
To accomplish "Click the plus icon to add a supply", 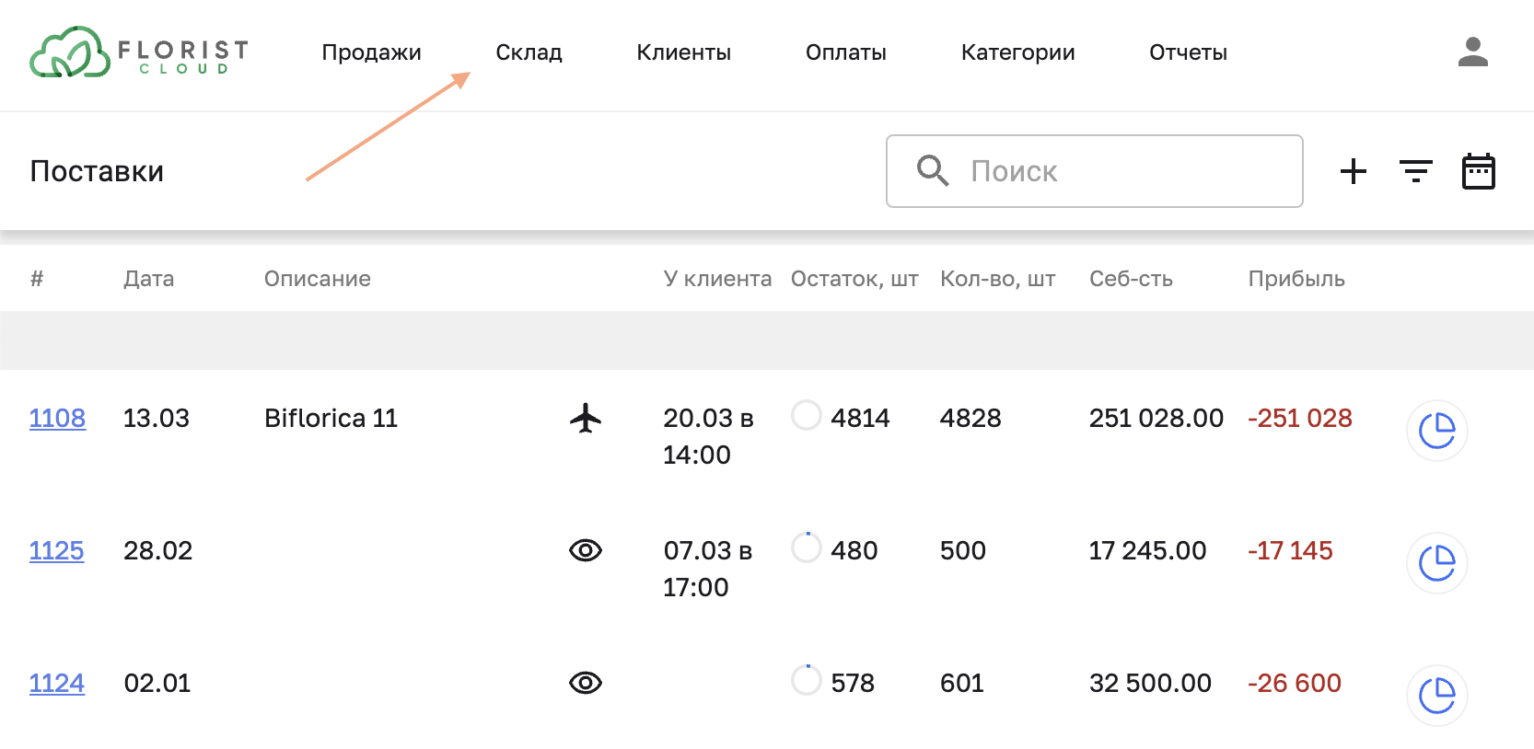I will pos(1353,170).
